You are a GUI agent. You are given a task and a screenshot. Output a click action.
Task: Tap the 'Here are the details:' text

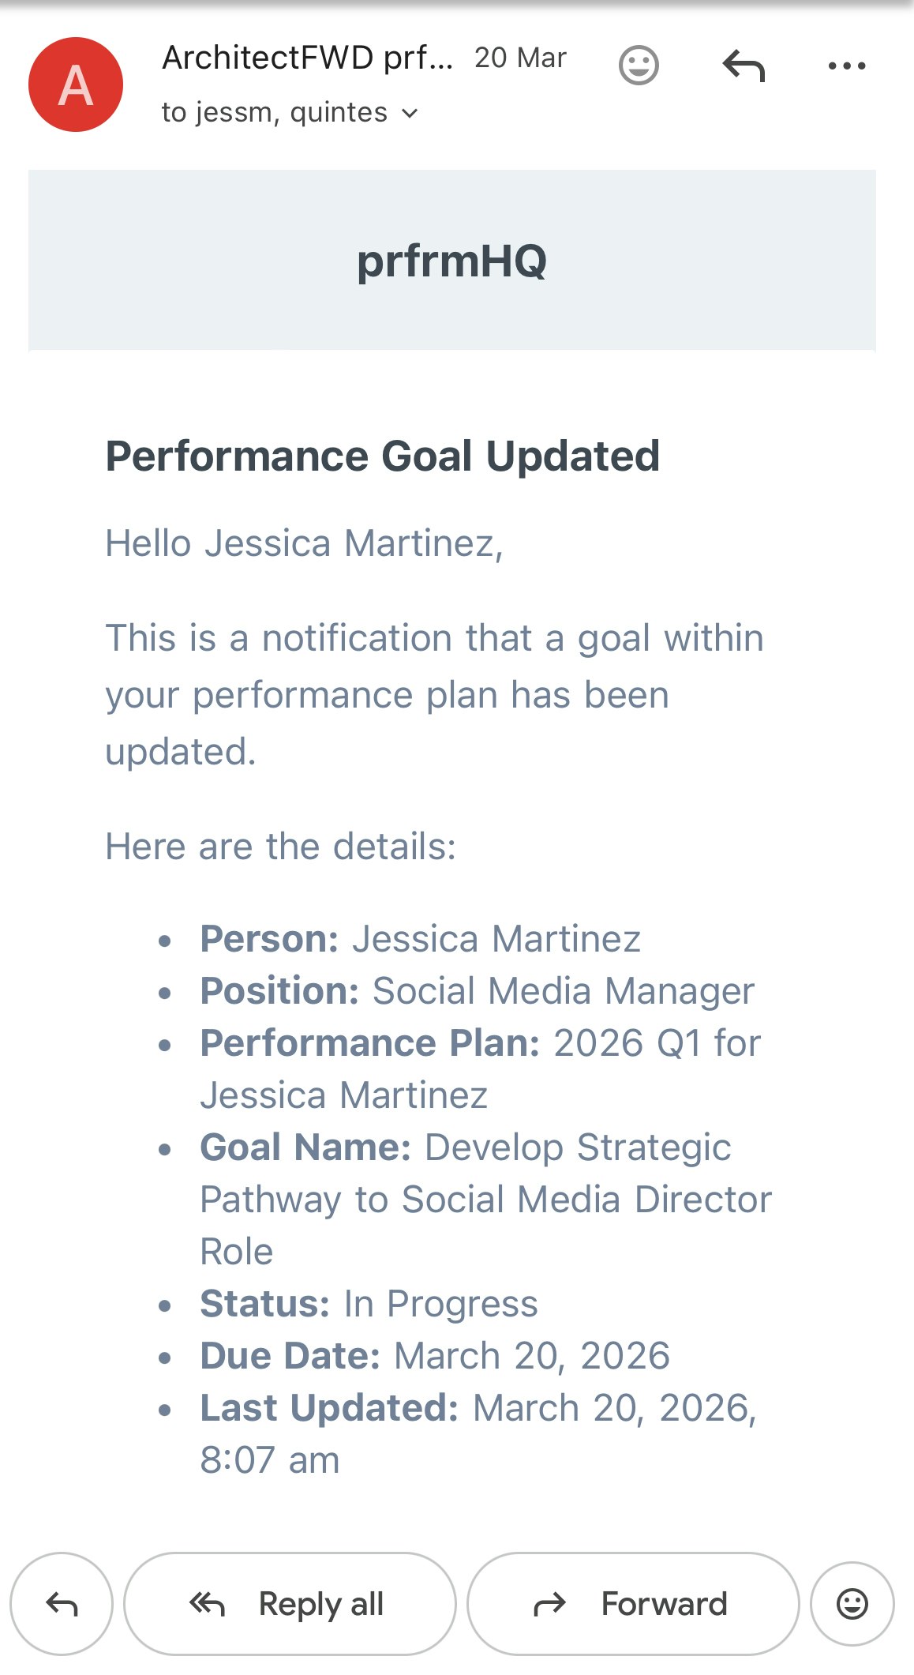pos(281,847)
